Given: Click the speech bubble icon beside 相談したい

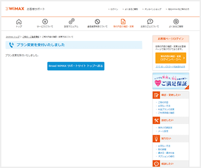Looking at the screenshot, I should pos(156,163).
